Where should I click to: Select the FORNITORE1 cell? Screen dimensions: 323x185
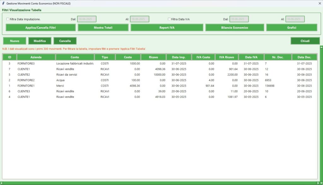click(x=26, y=86)
